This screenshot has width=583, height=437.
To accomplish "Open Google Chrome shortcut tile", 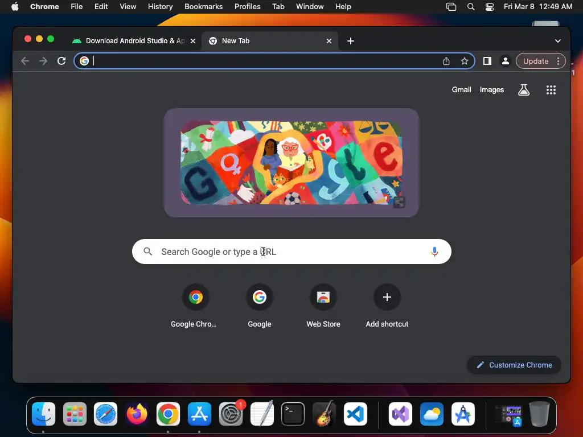I will tap(195, 297).
